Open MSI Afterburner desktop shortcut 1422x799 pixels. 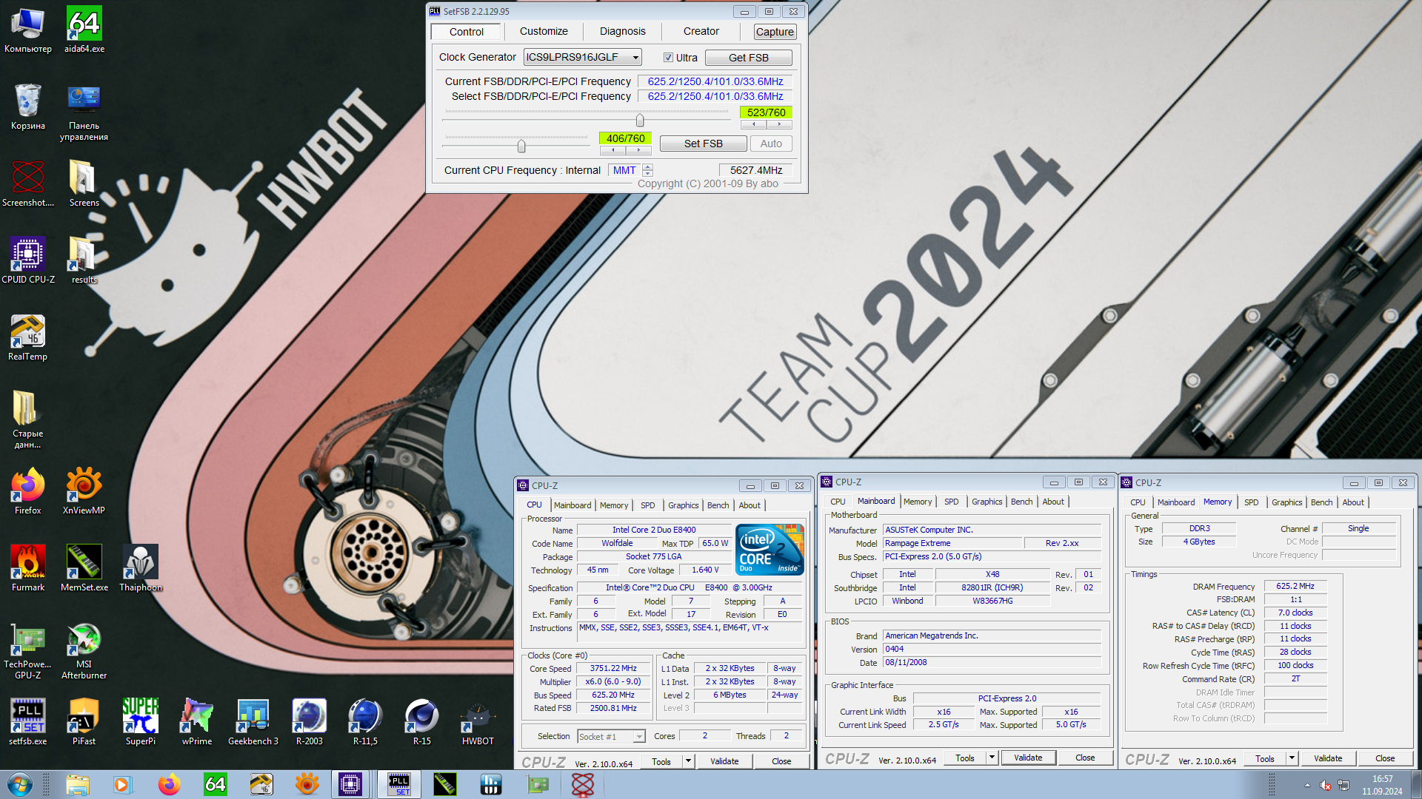click(84, 651)
